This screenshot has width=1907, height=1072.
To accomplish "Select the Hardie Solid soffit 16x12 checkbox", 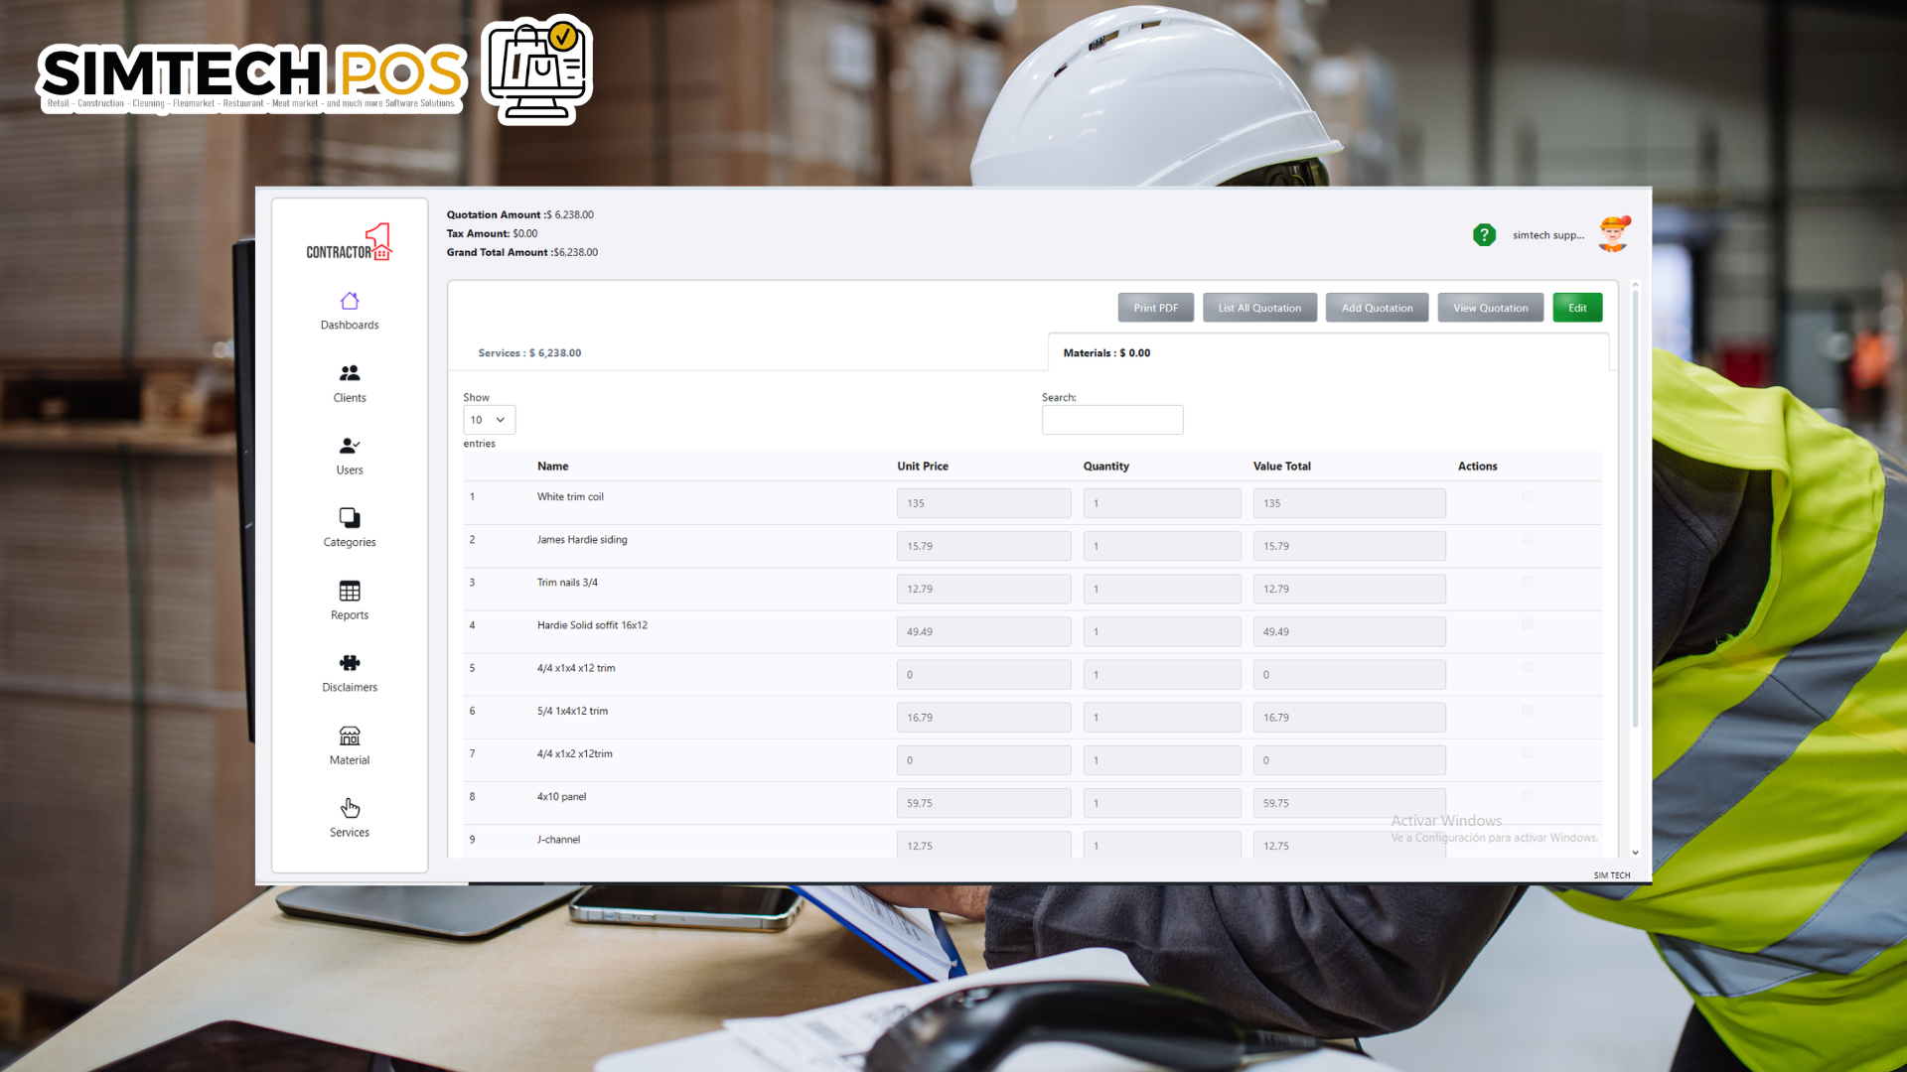I will tap(1528, 624).
